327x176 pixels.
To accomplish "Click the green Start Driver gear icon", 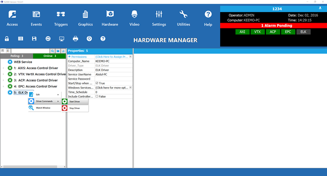I will pos(65,102).
